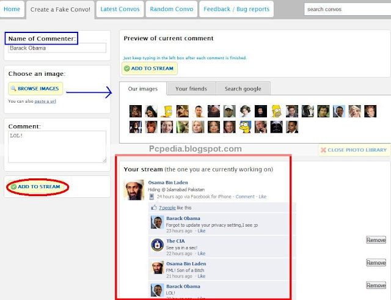Click The CIA commenter name
Image resolution: width=391 pixels, height=300 pixels.
pyautogui.click(x=175, y=241)
